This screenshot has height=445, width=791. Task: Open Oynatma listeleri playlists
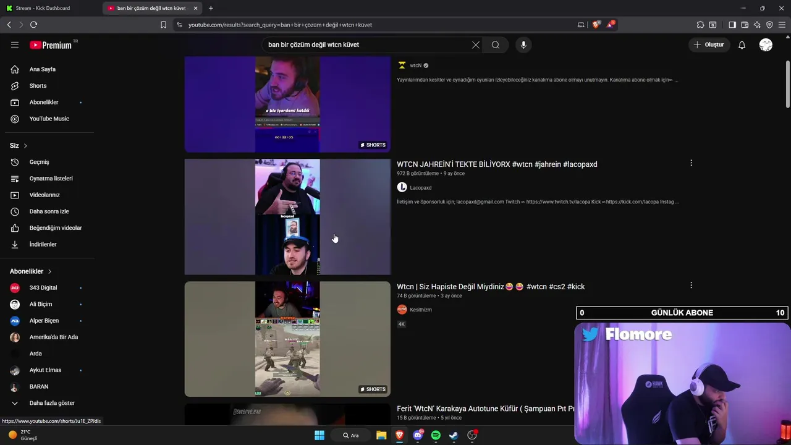point(49,179)
